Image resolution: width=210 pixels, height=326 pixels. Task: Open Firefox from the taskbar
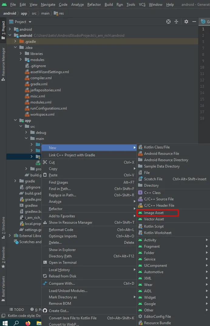click(x=28, y=323)
